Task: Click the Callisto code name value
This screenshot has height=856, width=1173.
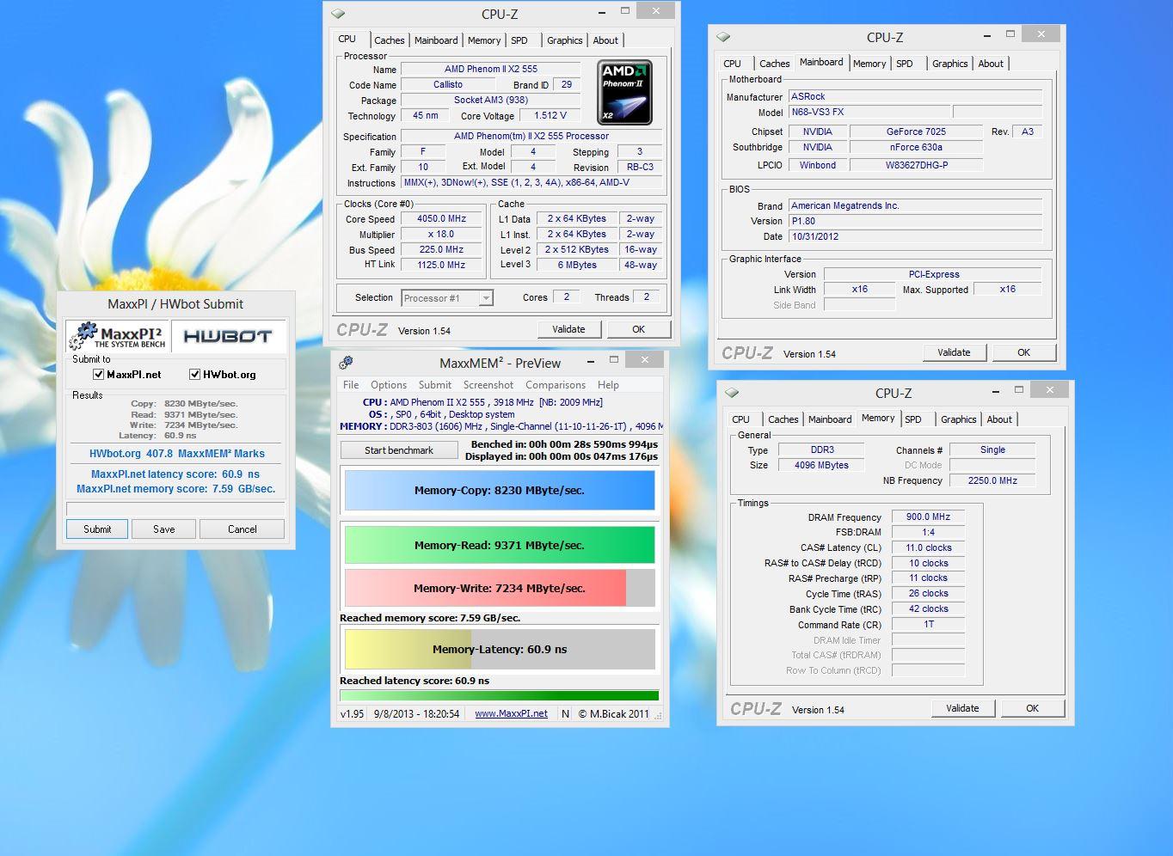Action: (448, 84)
